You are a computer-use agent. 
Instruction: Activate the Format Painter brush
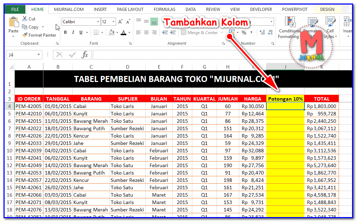39,35
